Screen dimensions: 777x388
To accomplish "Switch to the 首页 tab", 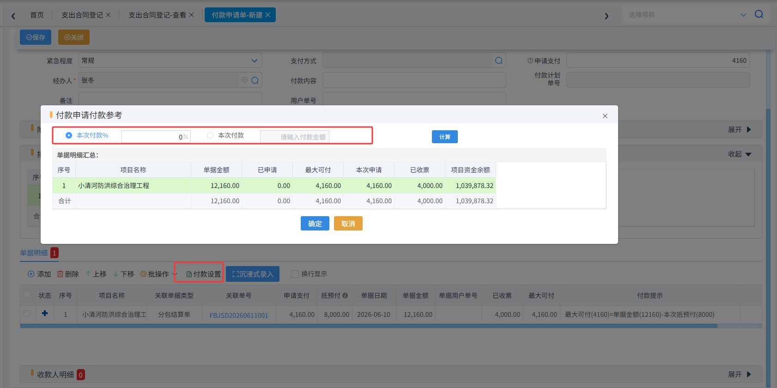I will coord(37,15).
